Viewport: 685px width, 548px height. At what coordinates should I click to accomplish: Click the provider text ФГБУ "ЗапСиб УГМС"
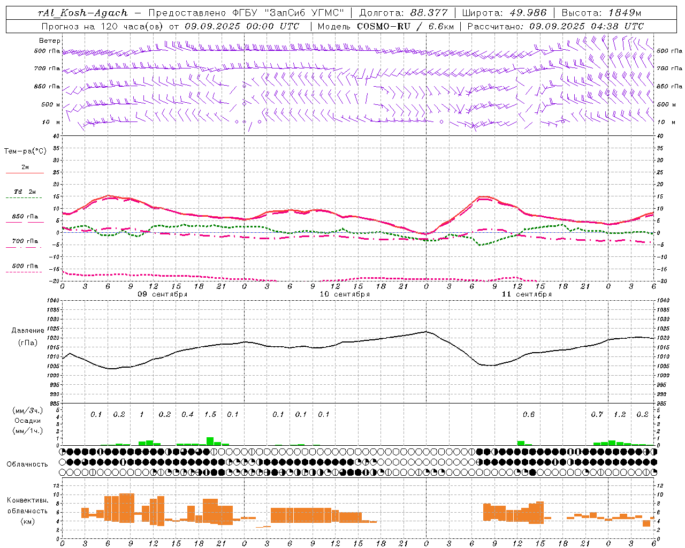click(x=289, y=13)
